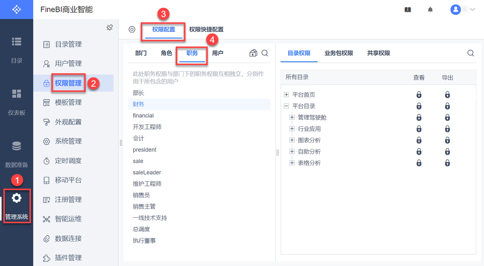Collapse the 平台目录 tree node
484x266 pixels.
click(286, 106)
